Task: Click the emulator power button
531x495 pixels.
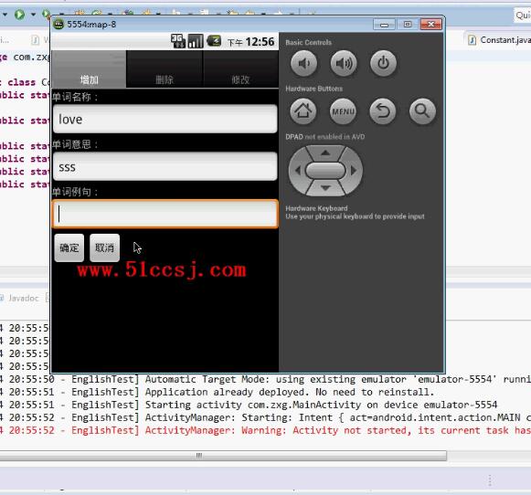Action: (x=383, y=63)
